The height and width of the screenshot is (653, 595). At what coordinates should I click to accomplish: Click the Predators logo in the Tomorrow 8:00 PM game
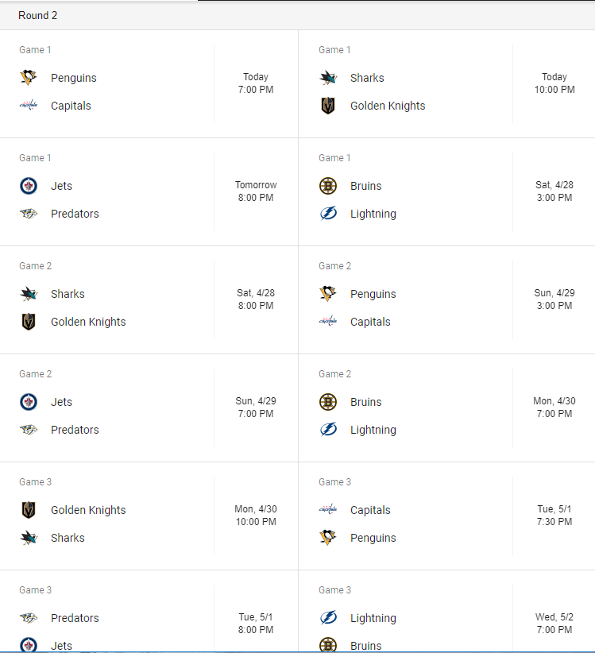click(x=29, y=214)
